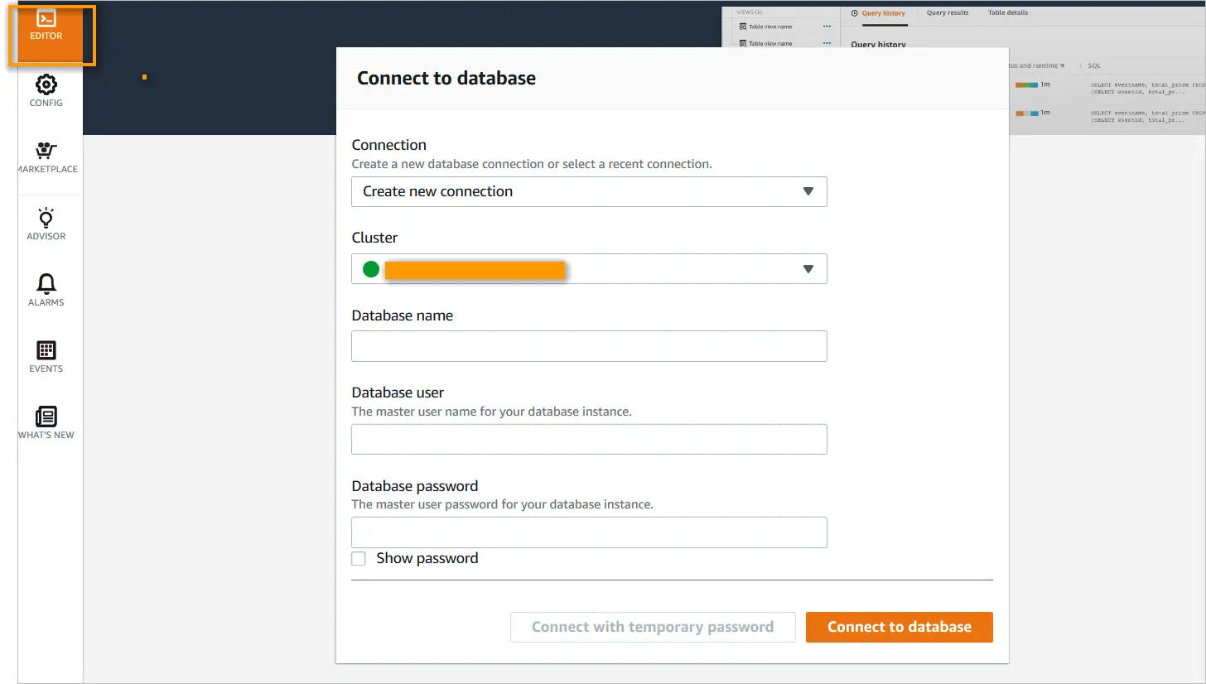Open the Config gear icon
This screenshot has height=684, width=1206.
(x=46, y=85)
